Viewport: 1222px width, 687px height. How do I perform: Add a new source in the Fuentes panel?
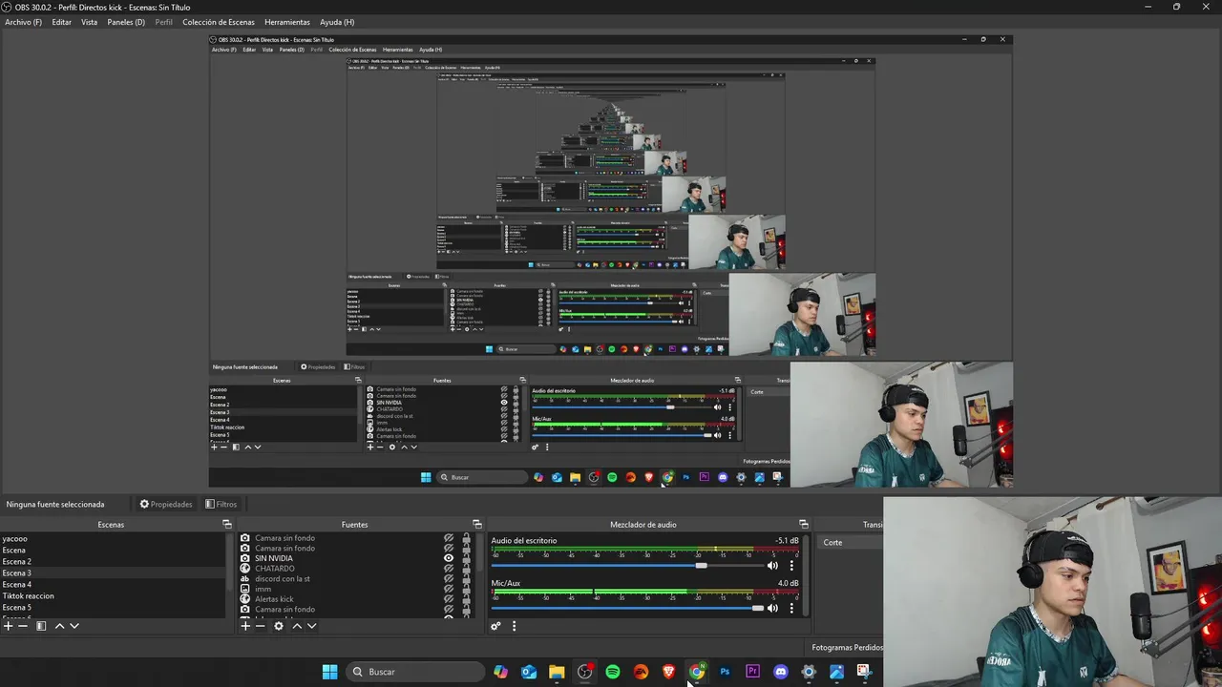click(245, 626)
